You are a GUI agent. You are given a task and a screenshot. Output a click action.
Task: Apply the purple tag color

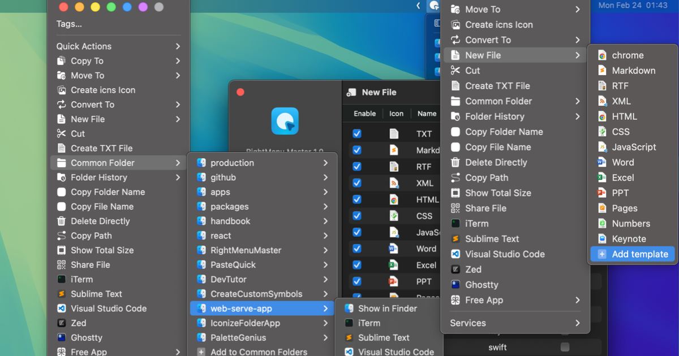(x=143, y=7)
